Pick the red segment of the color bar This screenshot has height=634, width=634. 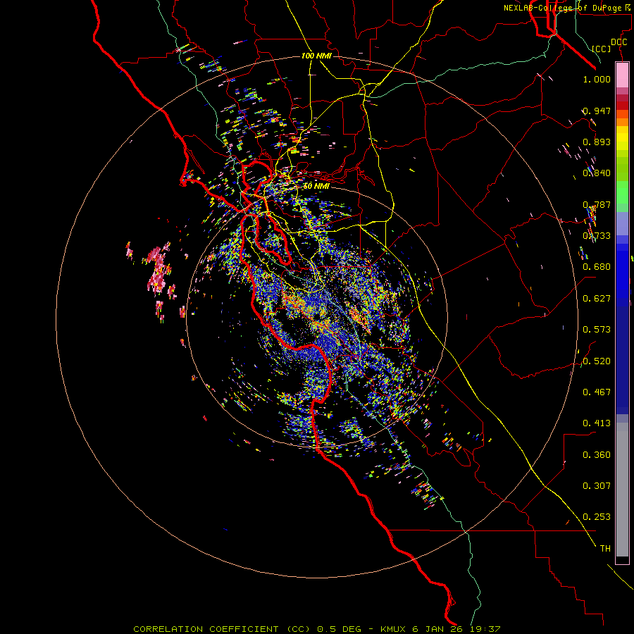622,105
